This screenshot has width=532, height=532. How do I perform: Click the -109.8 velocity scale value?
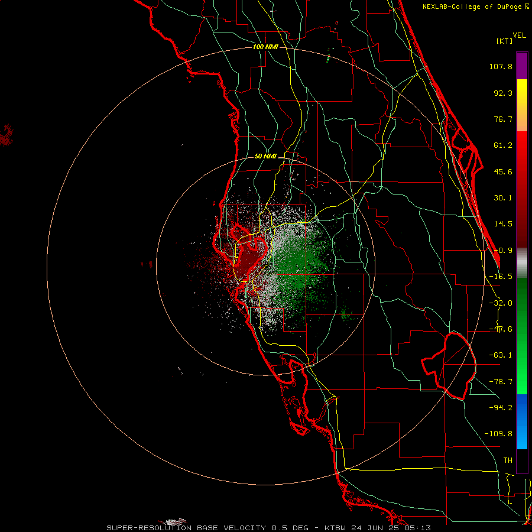point(498,434)
